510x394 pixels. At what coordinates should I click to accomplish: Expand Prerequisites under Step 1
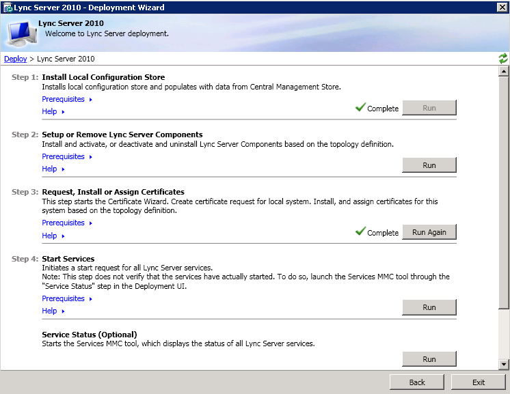point(67,99)
